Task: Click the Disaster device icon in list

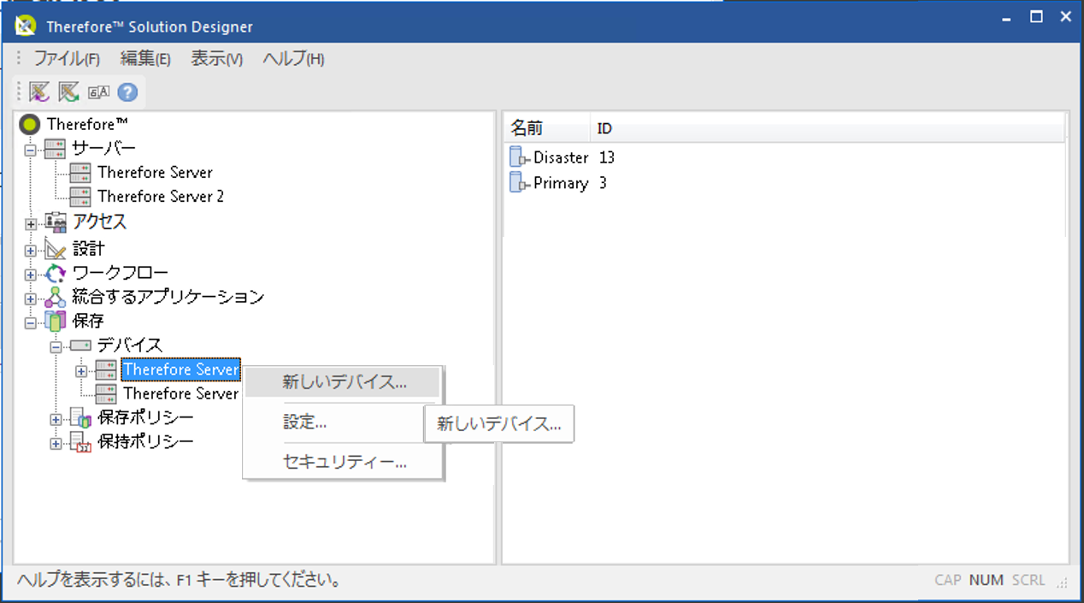Action: [x=517, y=157]
